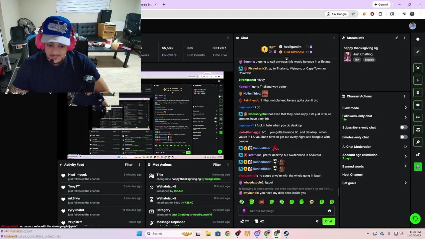Expand Slow mode options

(x=405, y=108)
